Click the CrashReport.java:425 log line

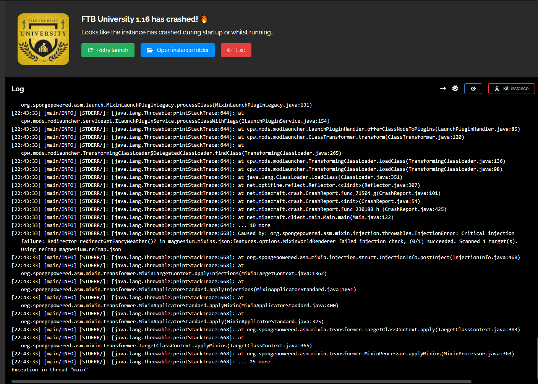[229, 209]
